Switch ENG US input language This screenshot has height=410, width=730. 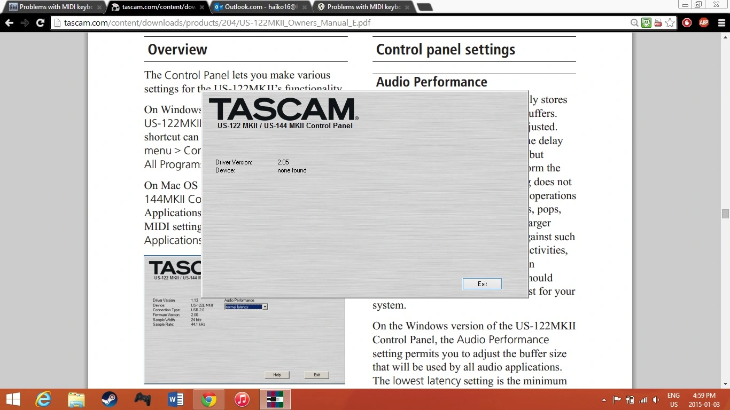coord(673,400)
